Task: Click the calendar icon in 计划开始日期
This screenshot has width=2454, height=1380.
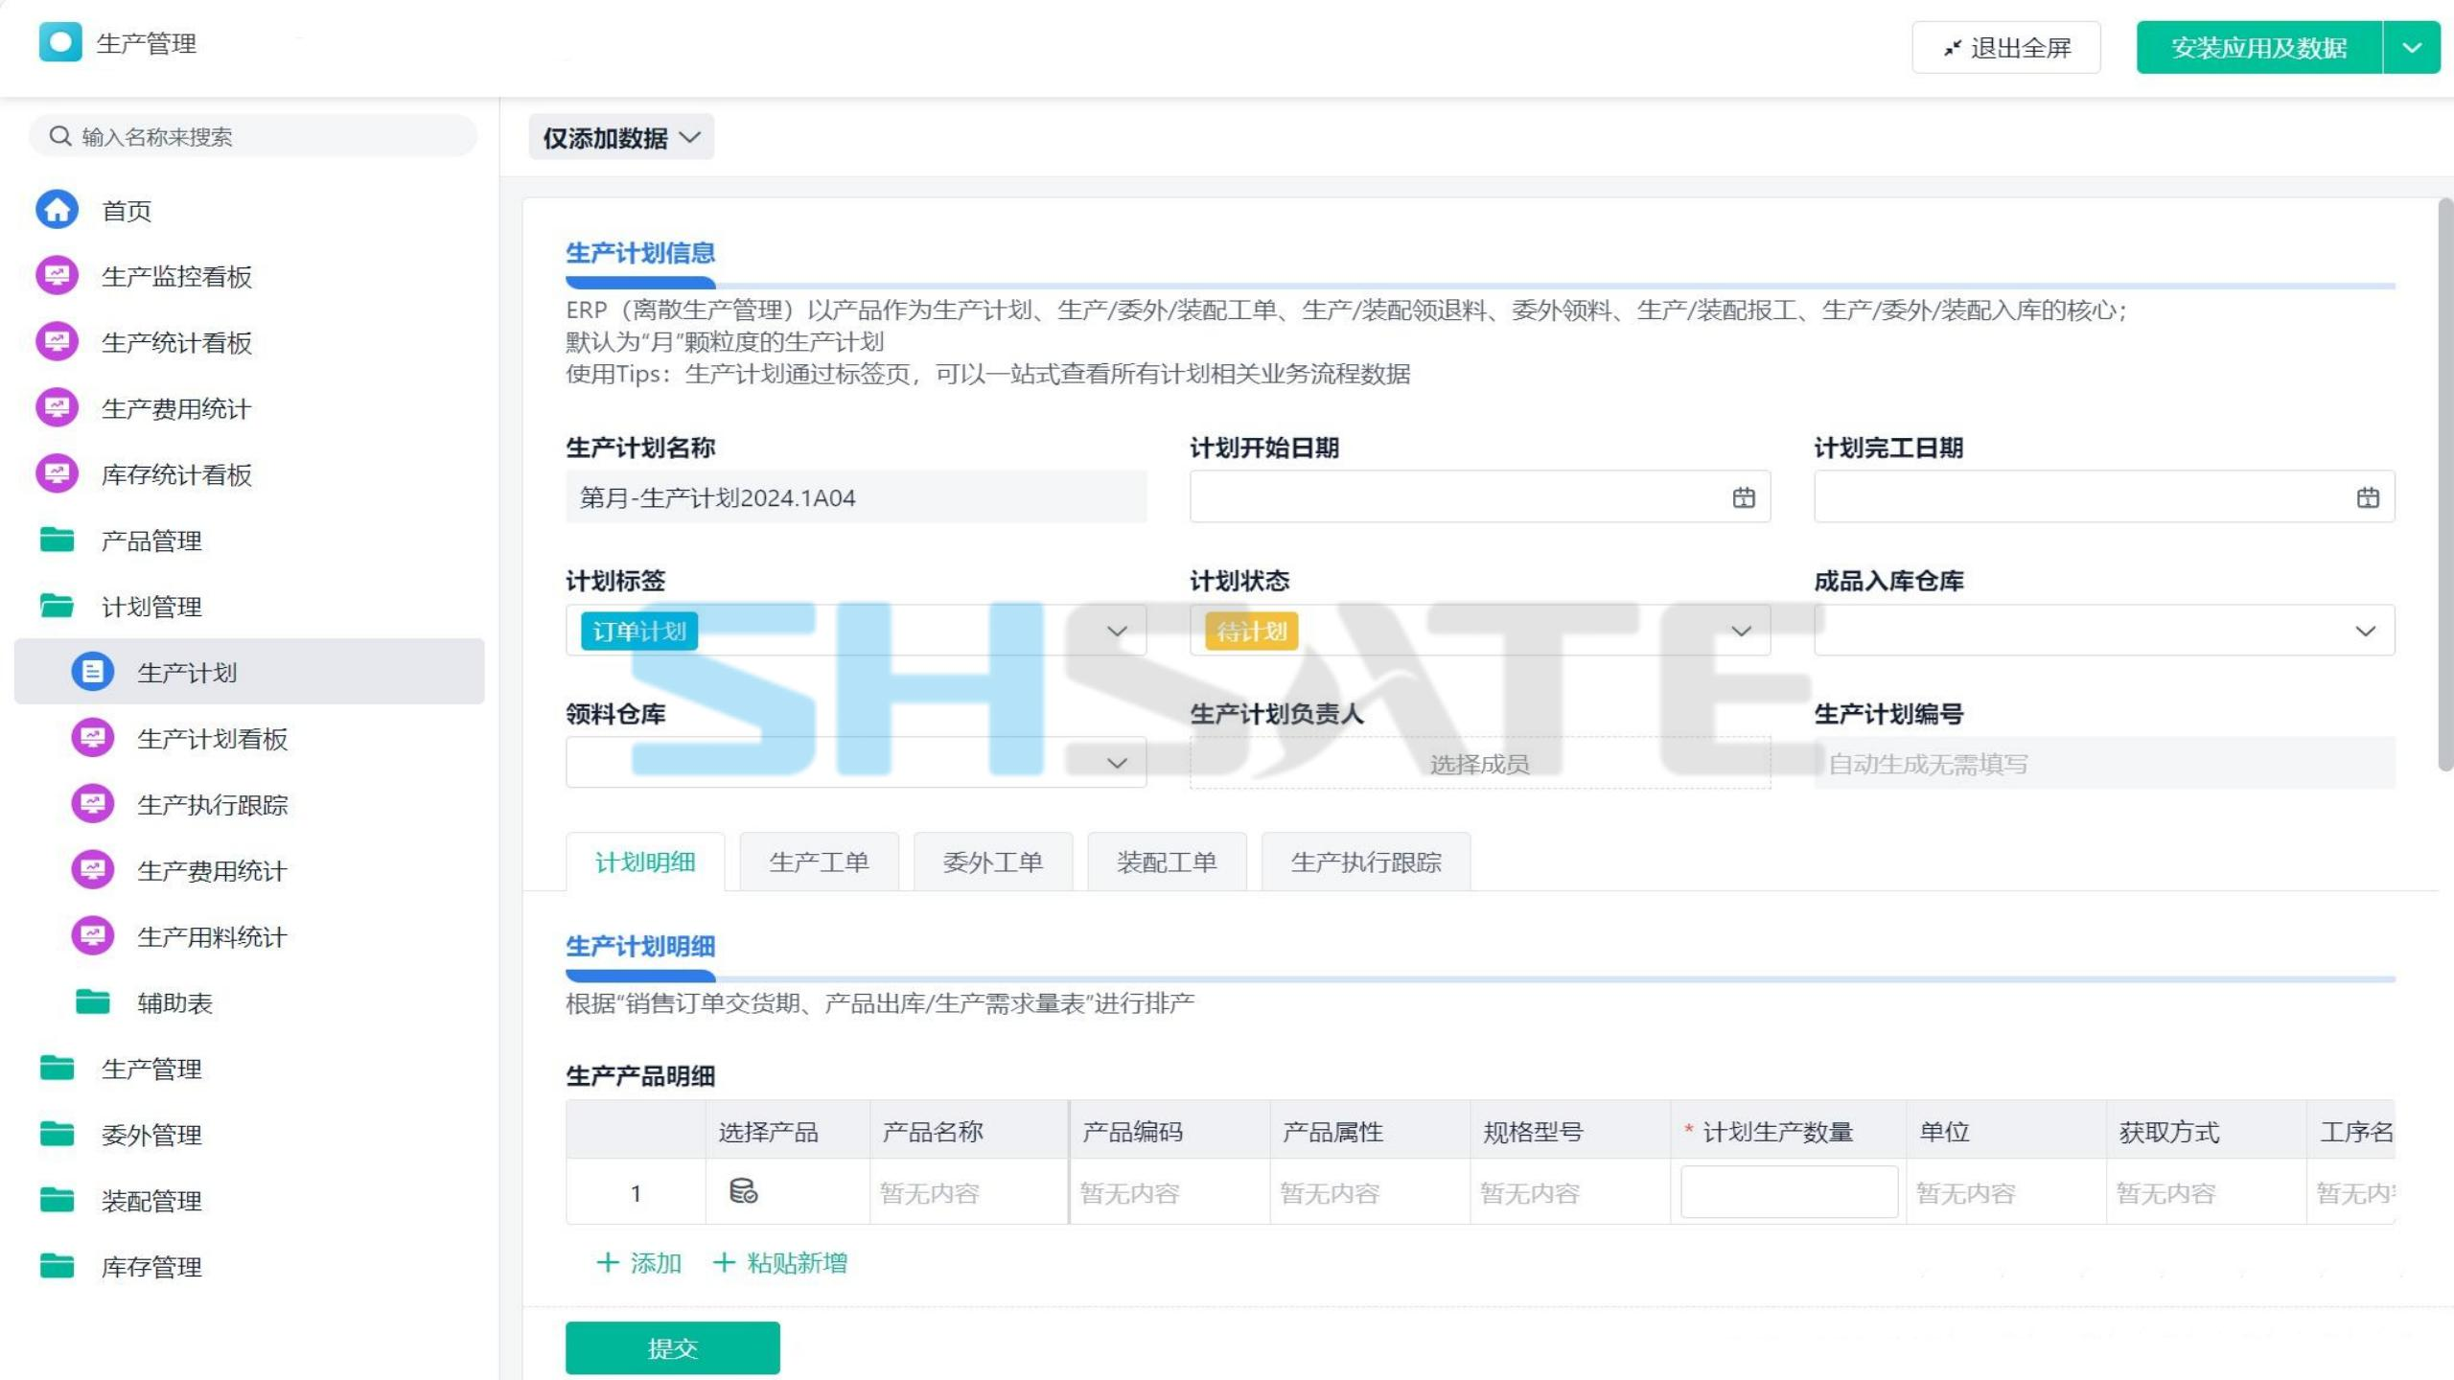Action: [1744, 497]
